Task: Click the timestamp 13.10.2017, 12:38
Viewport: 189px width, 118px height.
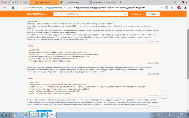Action: 153,107
